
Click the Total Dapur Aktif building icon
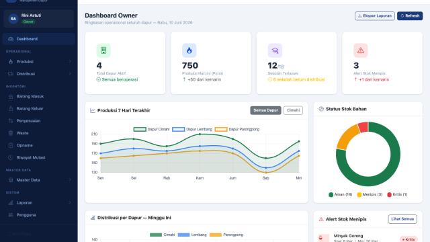pos(103,50)
